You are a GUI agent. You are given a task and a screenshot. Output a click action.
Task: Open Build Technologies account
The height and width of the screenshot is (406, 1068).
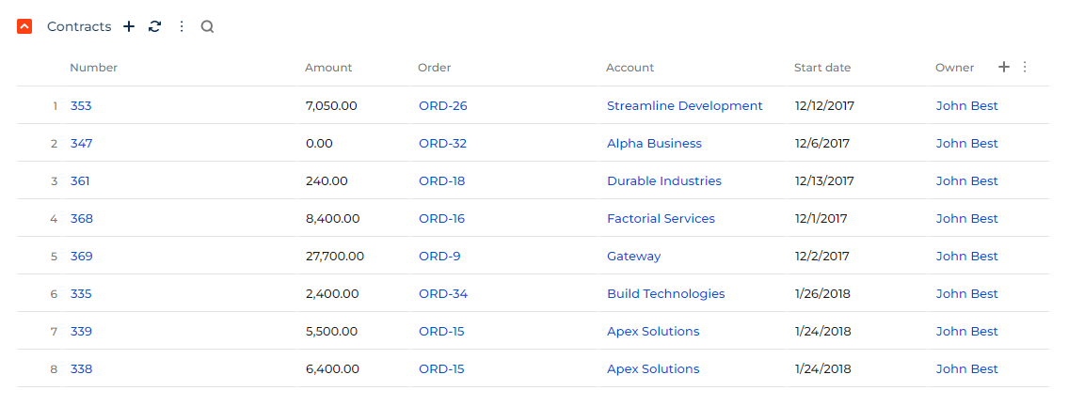pyautogui.click(x=665, y=294)
